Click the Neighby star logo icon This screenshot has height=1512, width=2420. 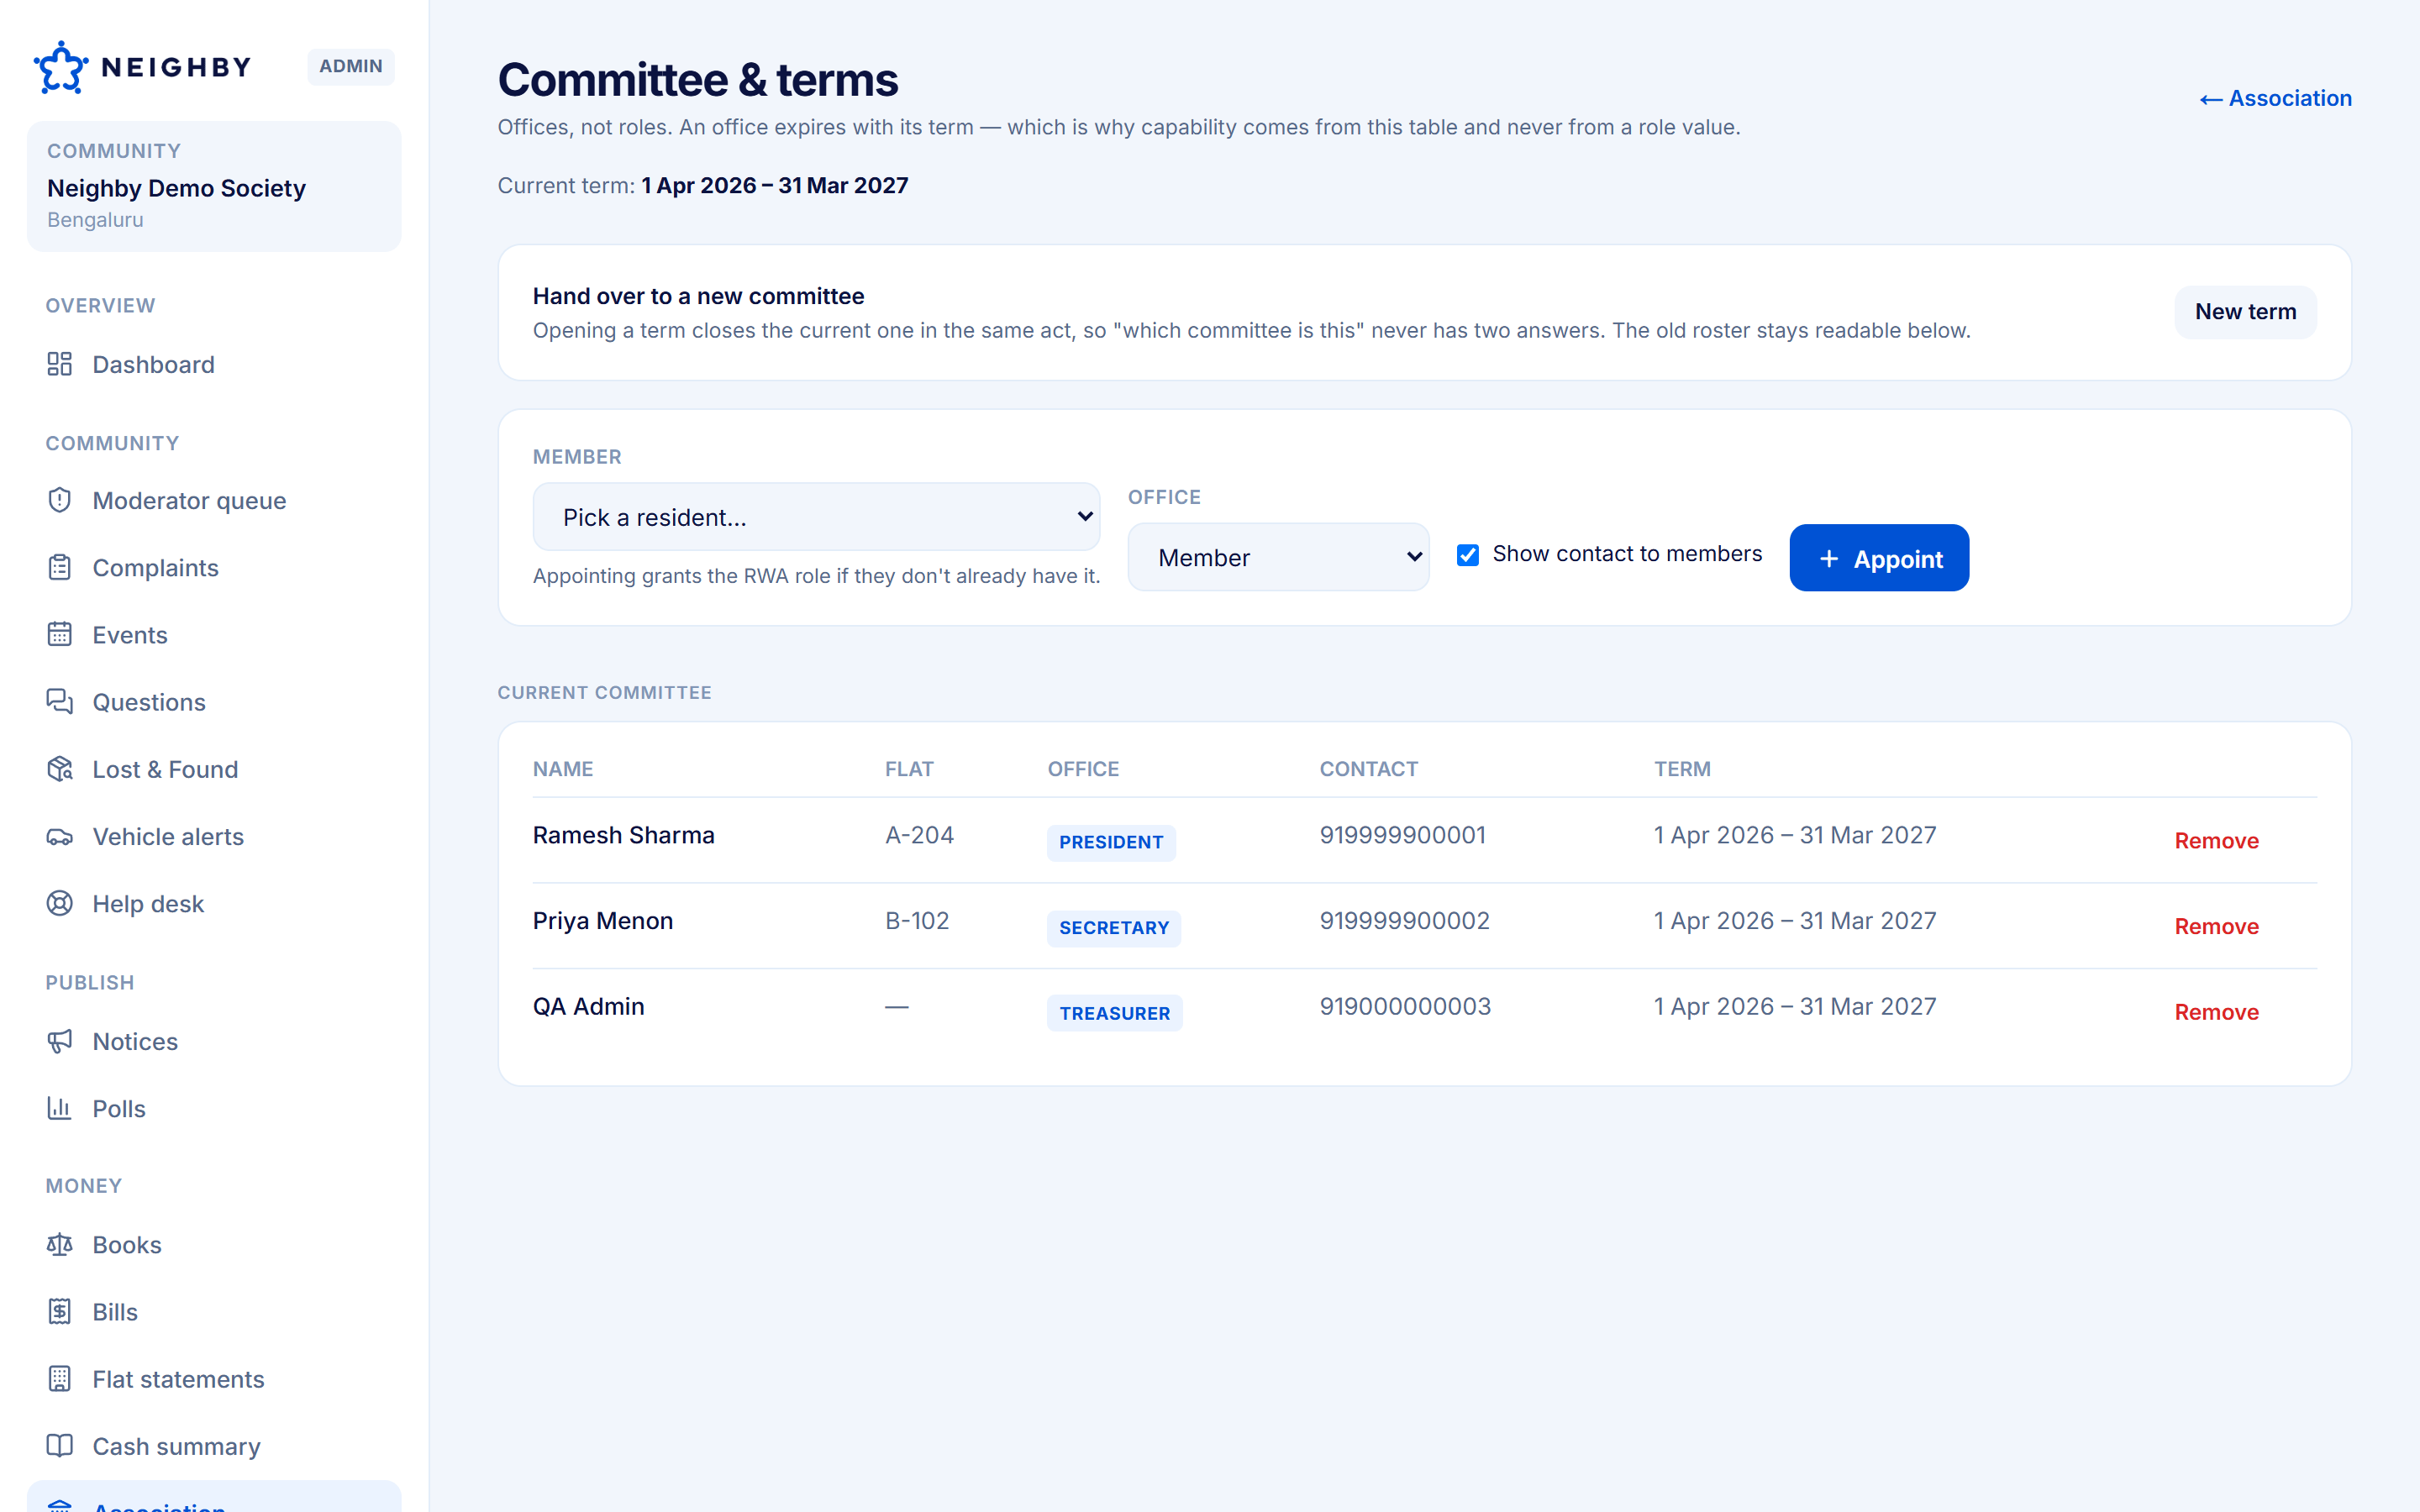click(x=61, y=67)
